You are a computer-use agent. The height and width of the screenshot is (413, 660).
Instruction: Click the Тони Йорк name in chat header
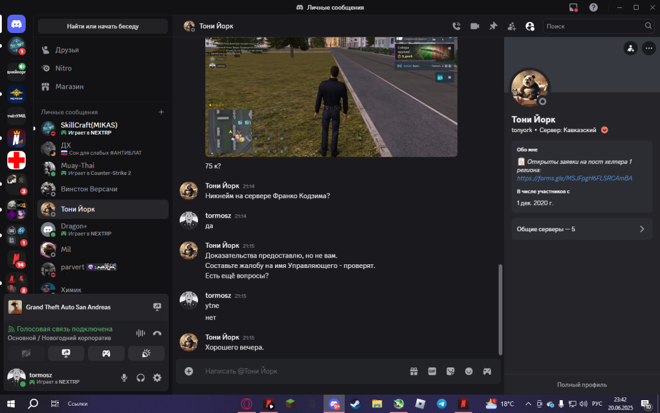216,26
